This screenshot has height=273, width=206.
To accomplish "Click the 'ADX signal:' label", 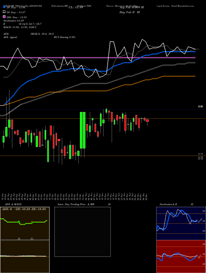I will [x=10, y=37].
